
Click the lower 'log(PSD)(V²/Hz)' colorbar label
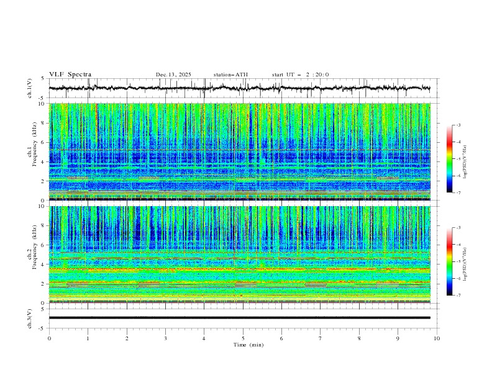[465, 264]
